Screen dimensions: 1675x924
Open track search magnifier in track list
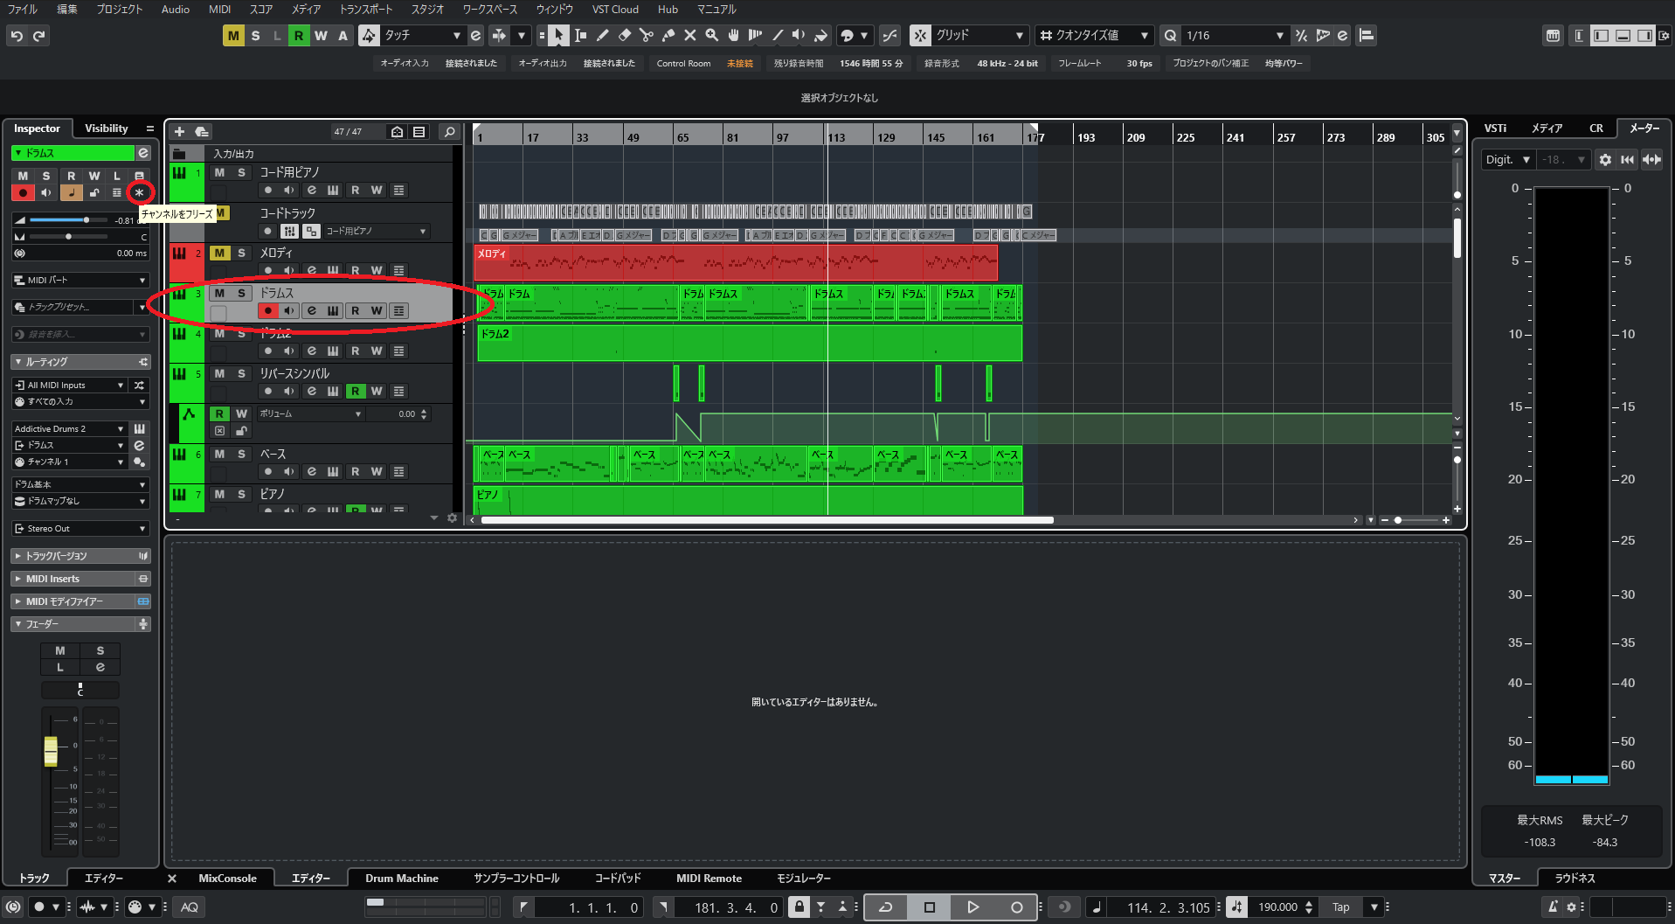449,132
